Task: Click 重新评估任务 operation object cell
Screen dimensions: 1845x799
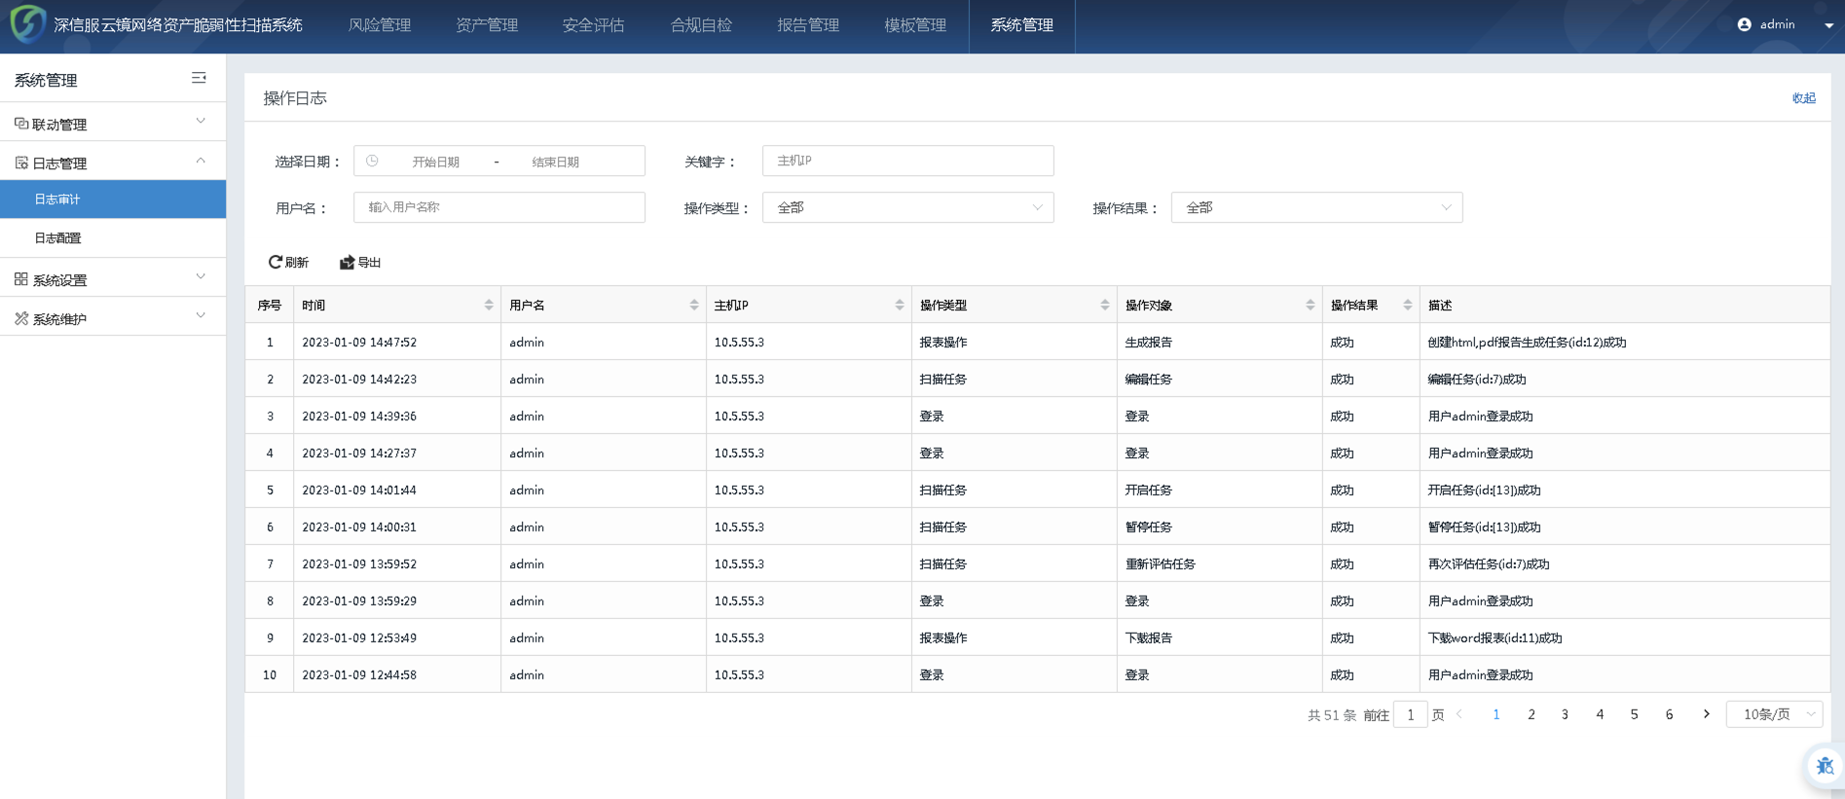Action: pos(1161,564)
